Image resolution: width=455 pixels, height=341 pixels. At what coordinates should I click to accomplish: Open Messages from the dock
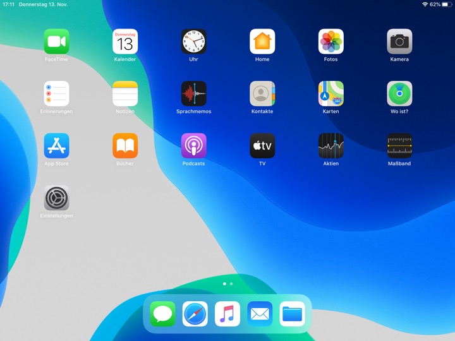pyautogui.click(x=163, y=314)
